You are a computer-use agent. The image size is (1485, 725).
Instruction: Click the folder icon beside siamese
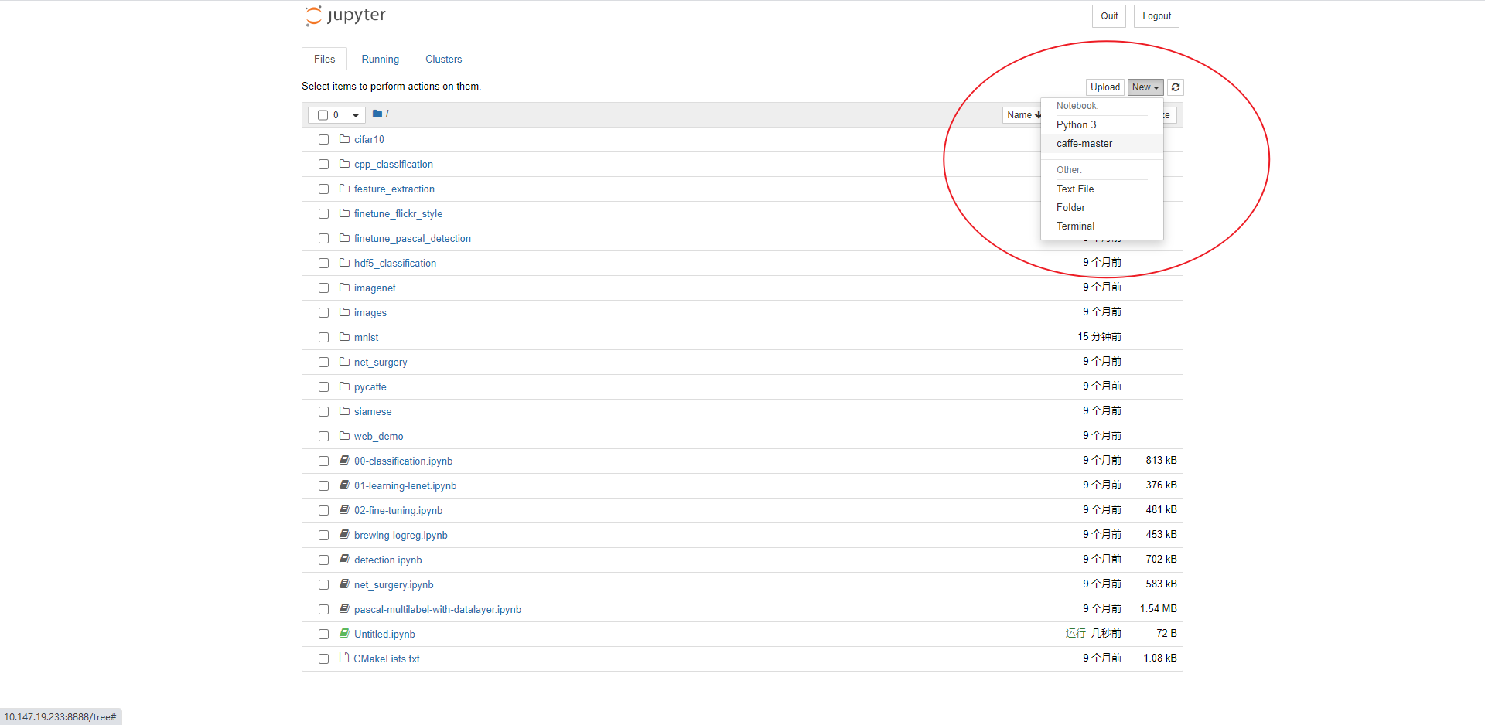tap(345, 411)
